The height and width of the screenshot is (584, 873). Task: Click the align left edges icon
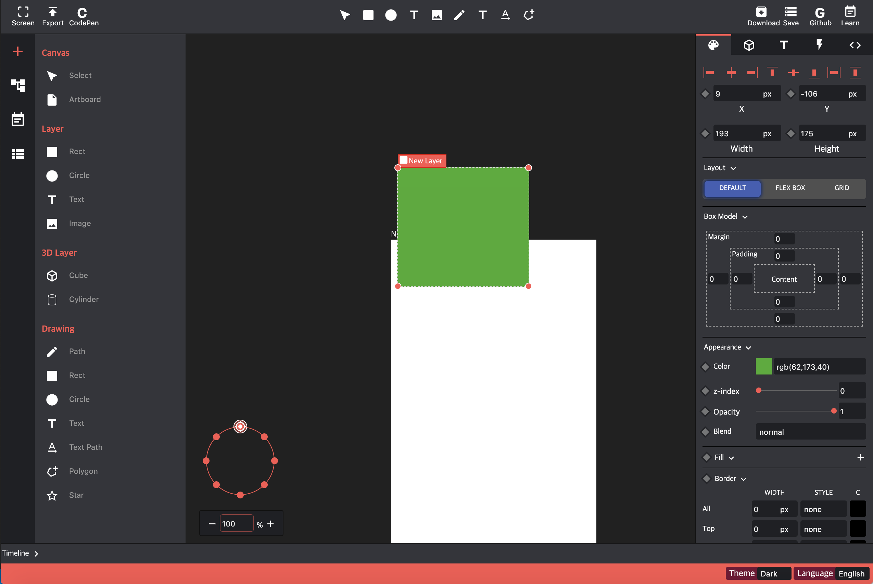pos(709,72)
